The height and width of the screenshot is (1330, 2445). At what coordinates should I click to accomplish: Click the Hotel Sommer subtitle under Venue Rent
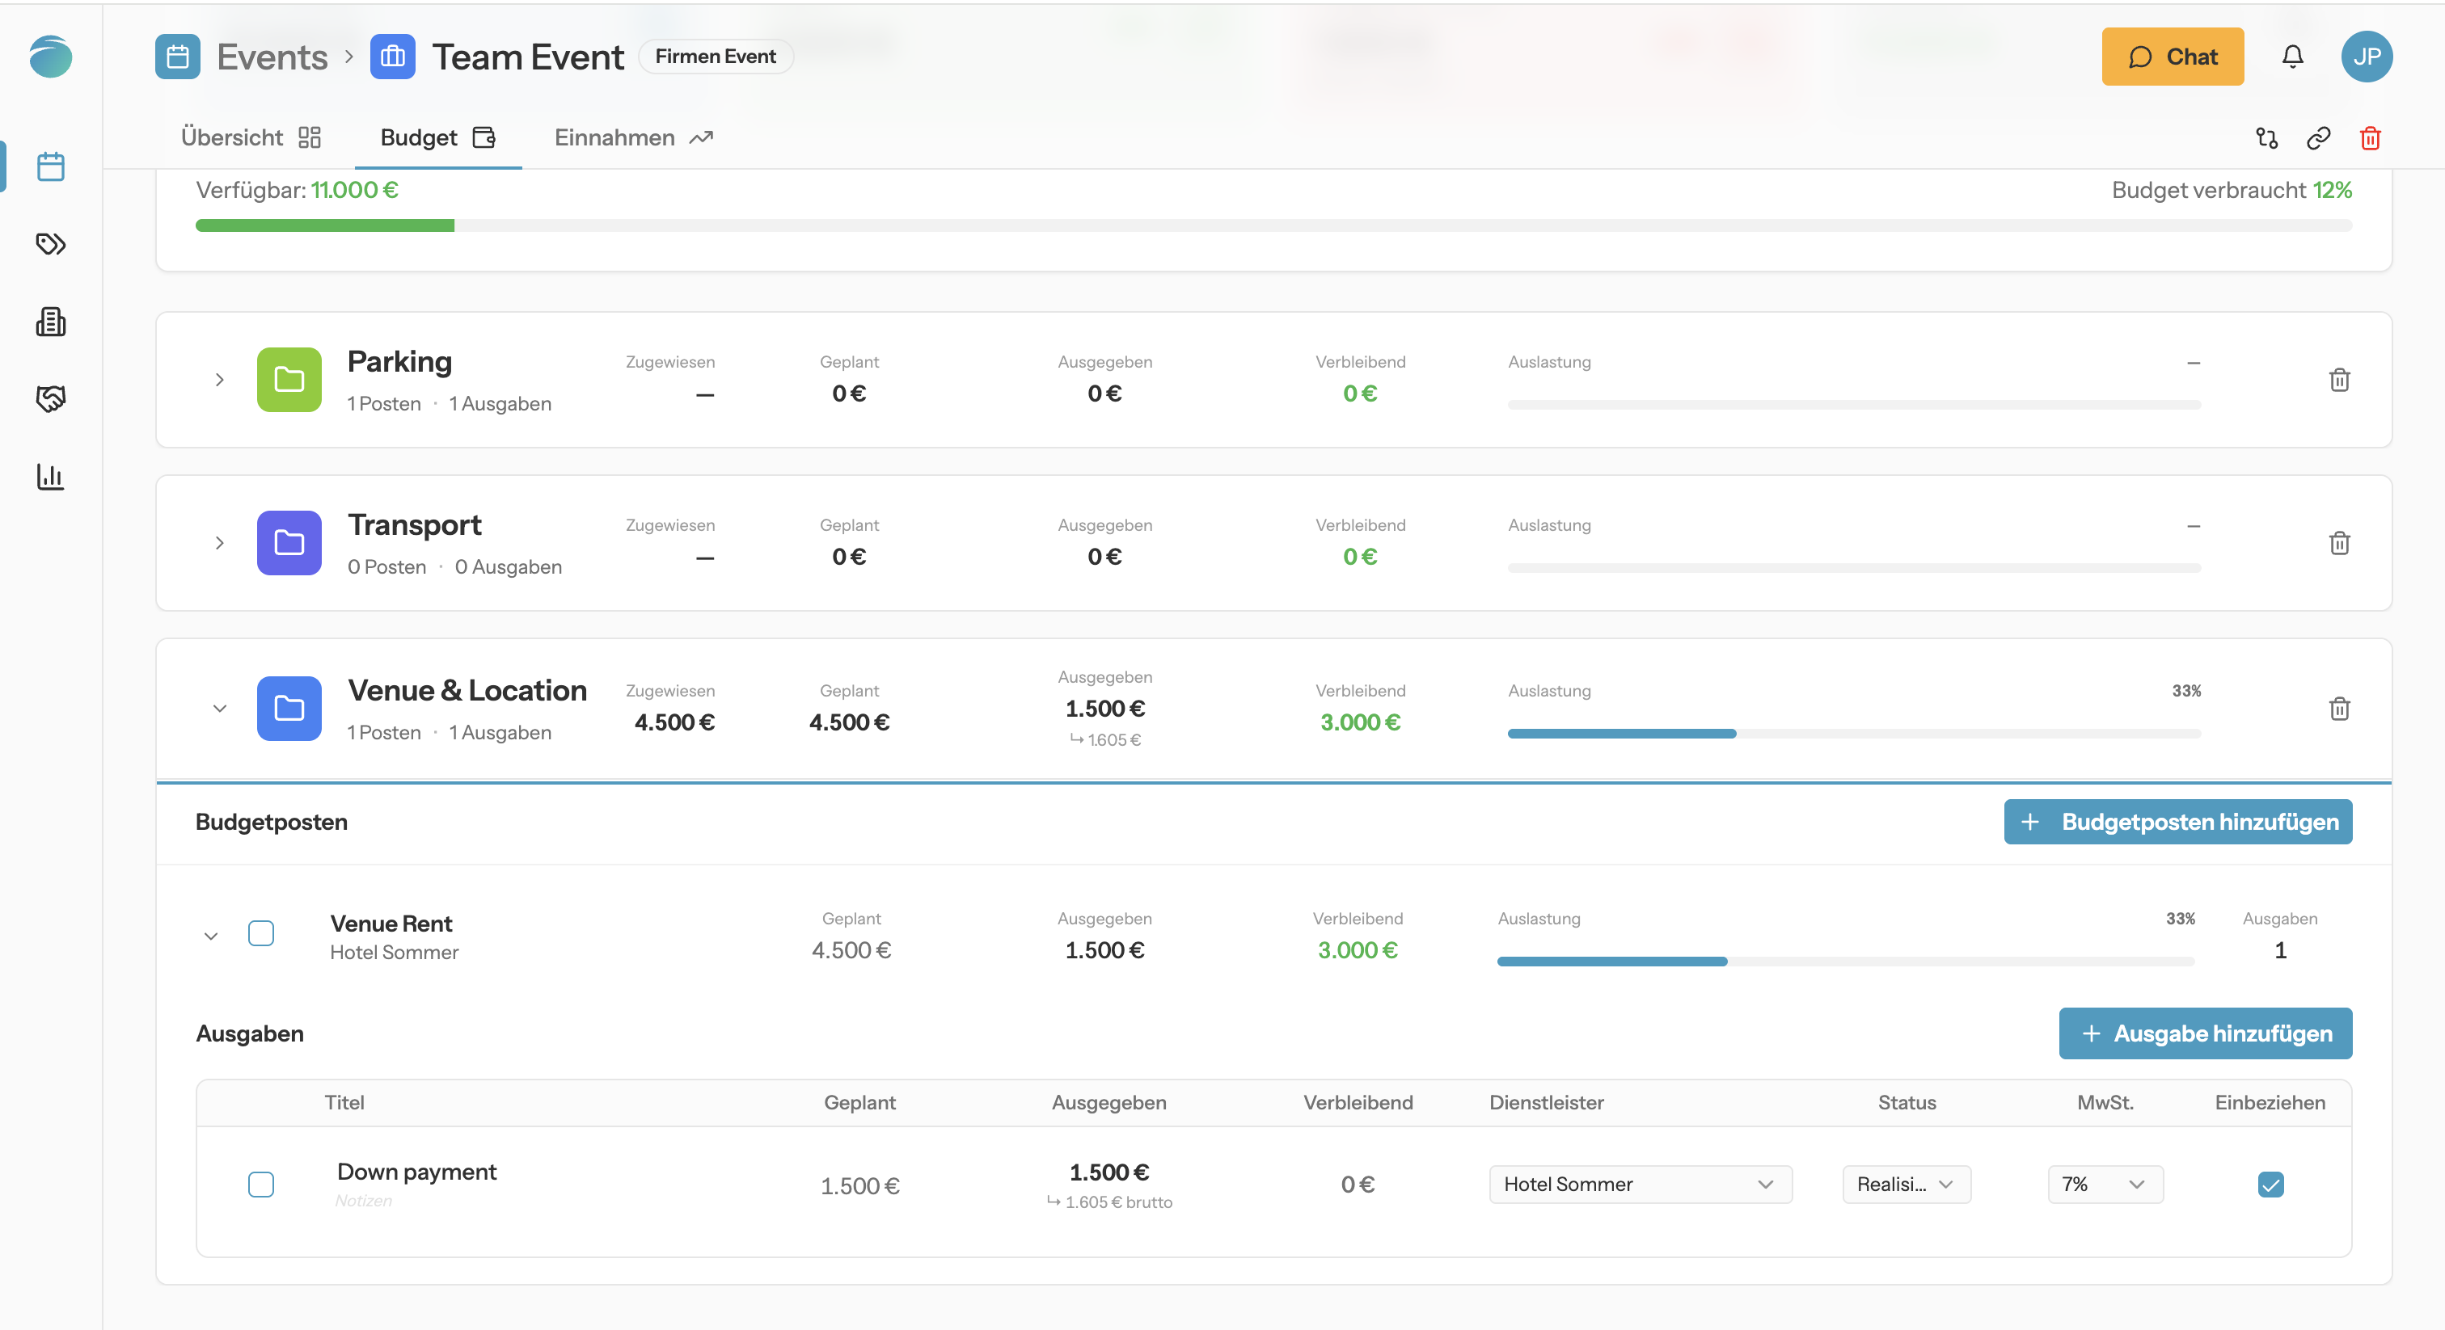(394, 953)
